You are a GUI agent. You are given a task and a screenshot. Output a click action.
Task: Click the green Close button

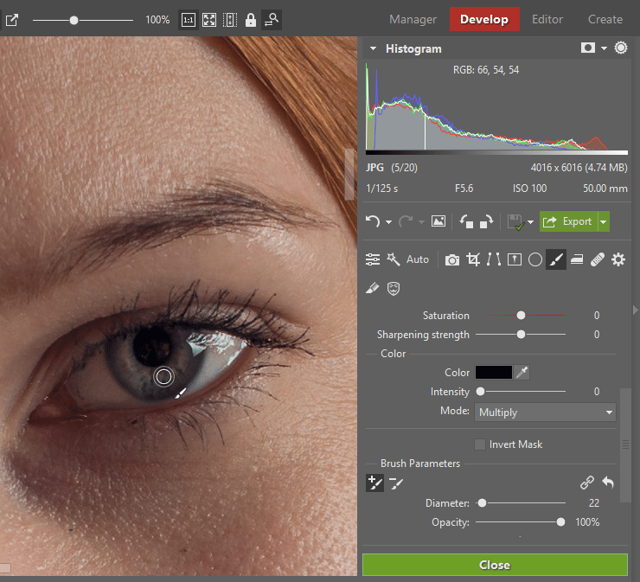[495, 565]
